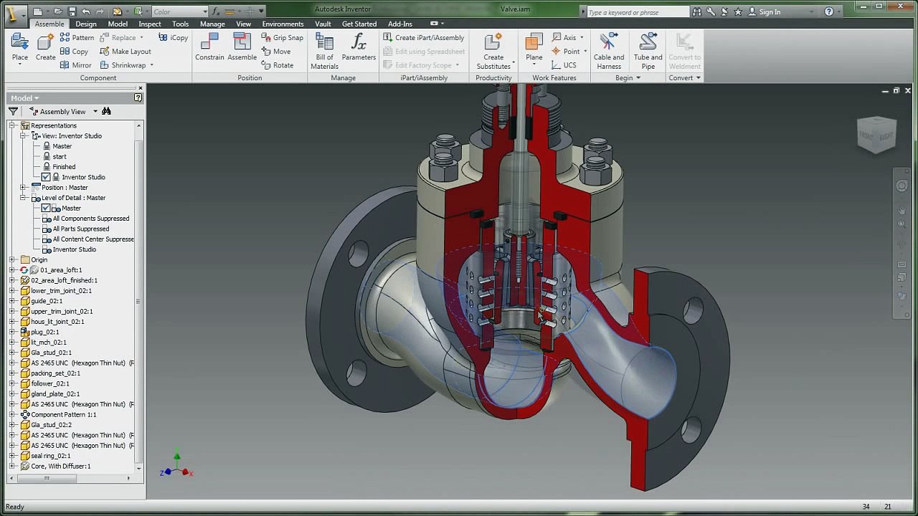Viewport: 918px width, 516px height.
Task: Launch Cable and Harness
Action: pyautogui.click(x=608, y=44)
